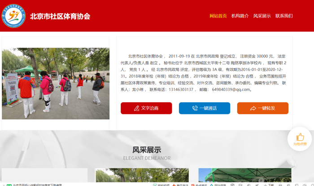Open the gallery photo with green tent

[x=245, y=175]
